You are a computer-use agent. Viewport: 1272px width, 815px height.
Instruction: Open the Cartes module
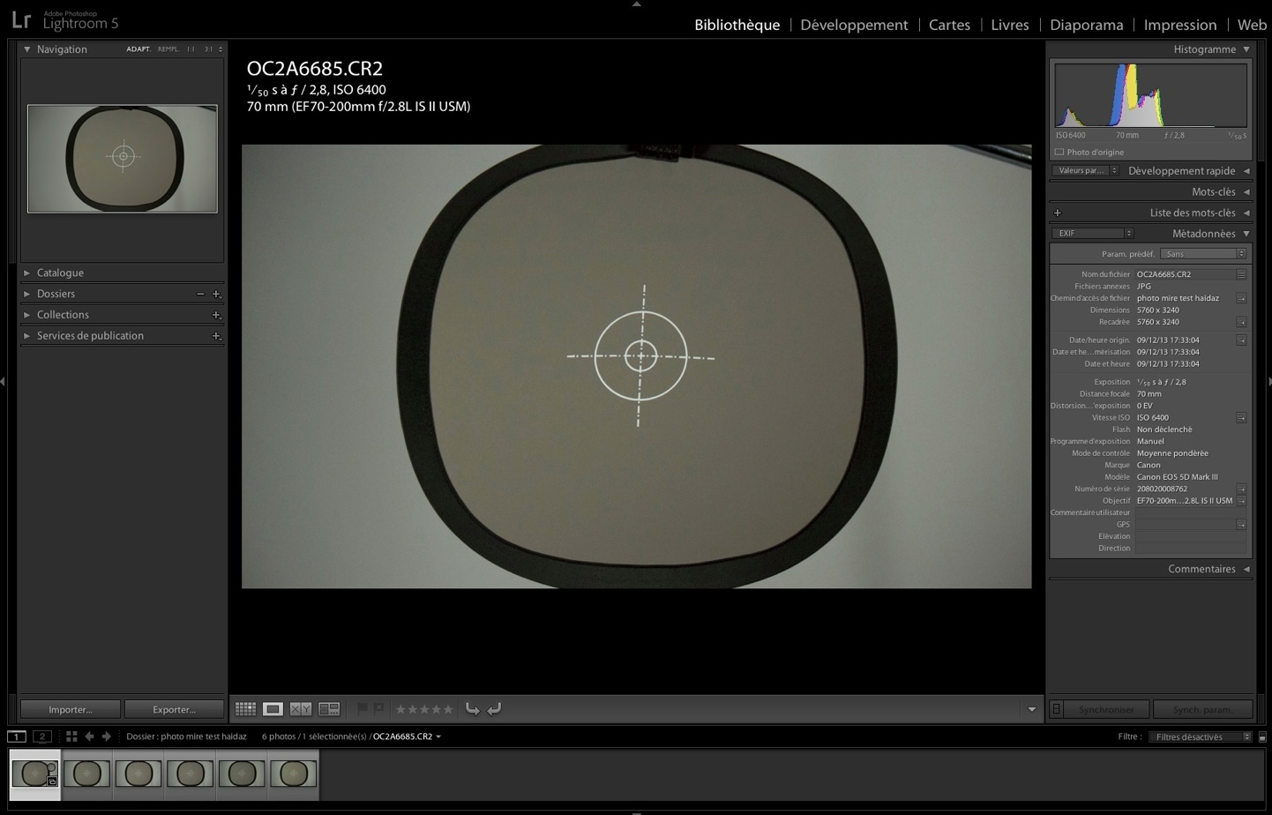[949, 25]
